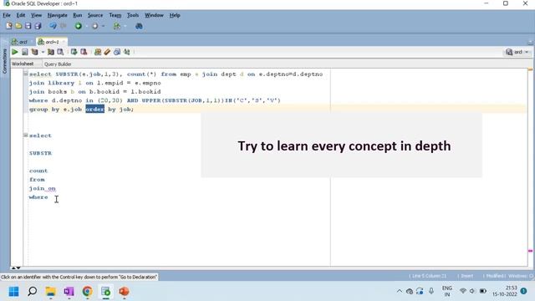This screenshot has width=535, height=301.
Task: Open the Tools menu
Action: (133, 15)
